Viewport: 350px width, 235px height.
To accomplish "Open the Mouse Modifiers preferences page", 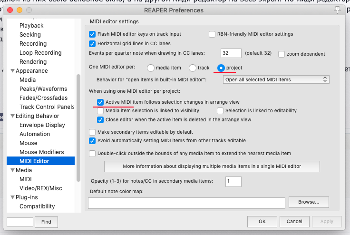I will (x=42, y=152).
